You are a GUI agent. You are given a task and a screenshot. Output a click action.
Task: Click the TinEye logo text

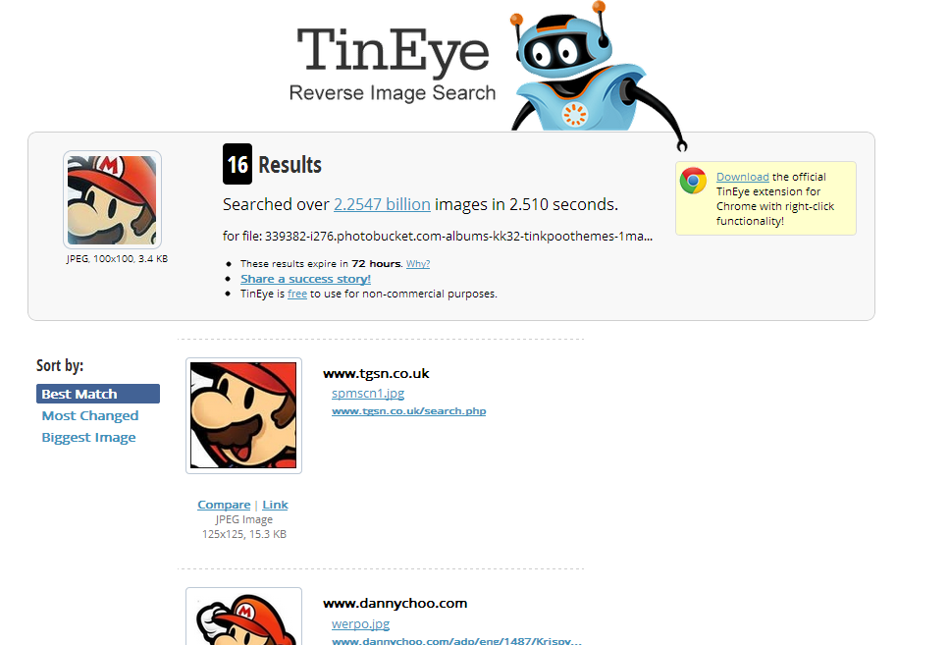tap(393, 51)
